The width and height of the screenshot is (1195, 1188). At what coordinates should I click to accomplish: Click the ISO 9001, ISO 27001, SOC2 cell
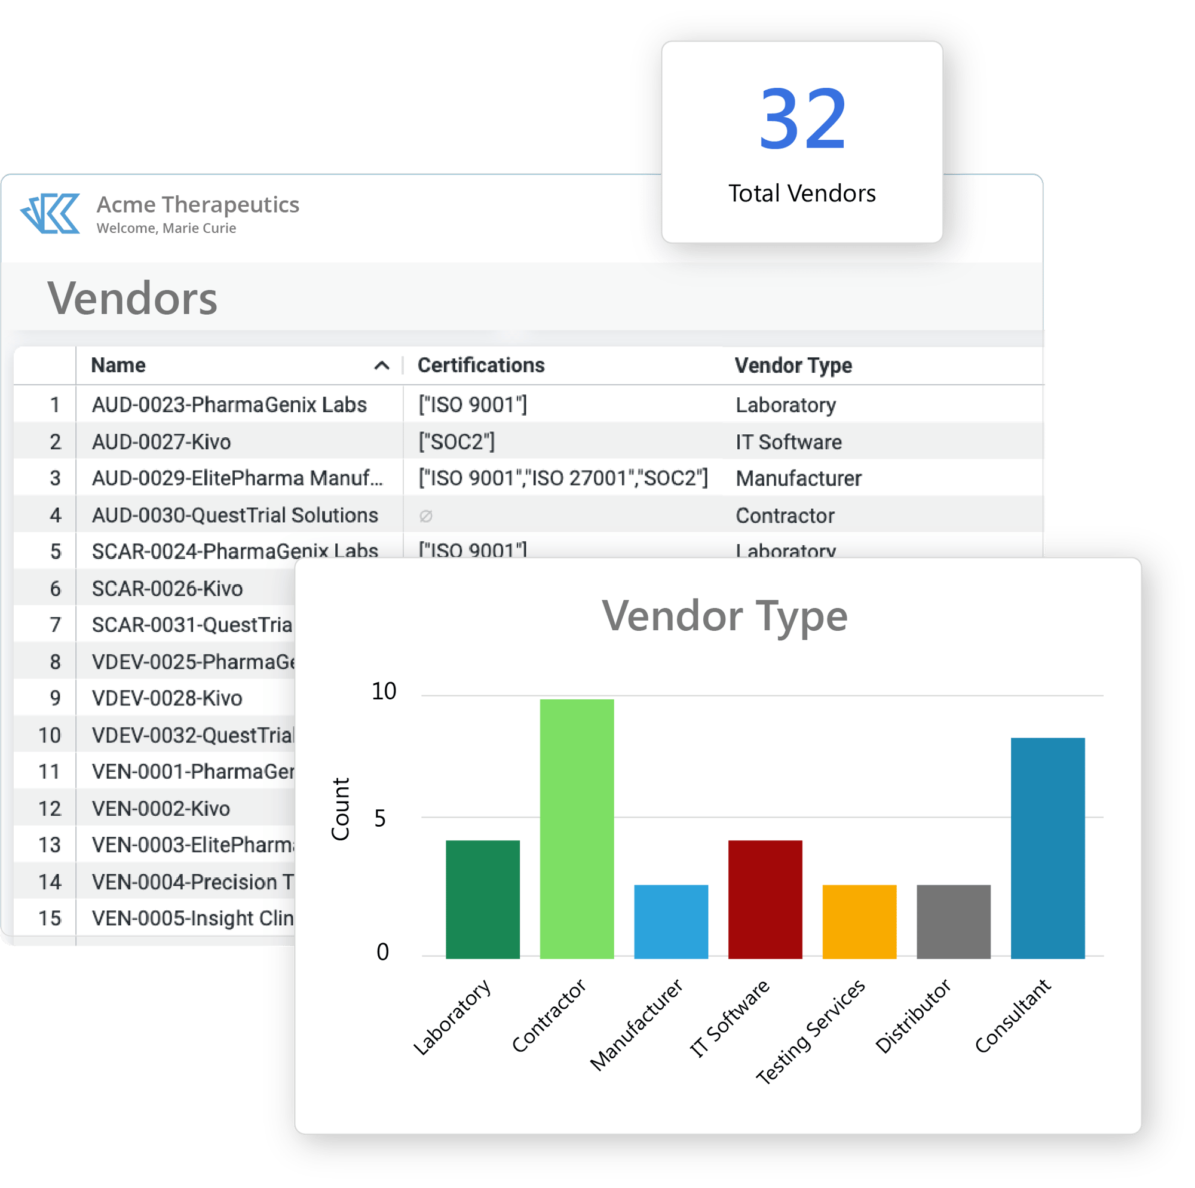click(x=563, y=478)
